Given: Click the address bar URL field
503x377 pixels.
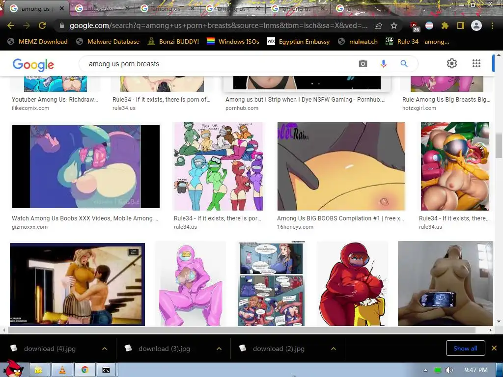Looking at the screenshot, I should point(218,26).
